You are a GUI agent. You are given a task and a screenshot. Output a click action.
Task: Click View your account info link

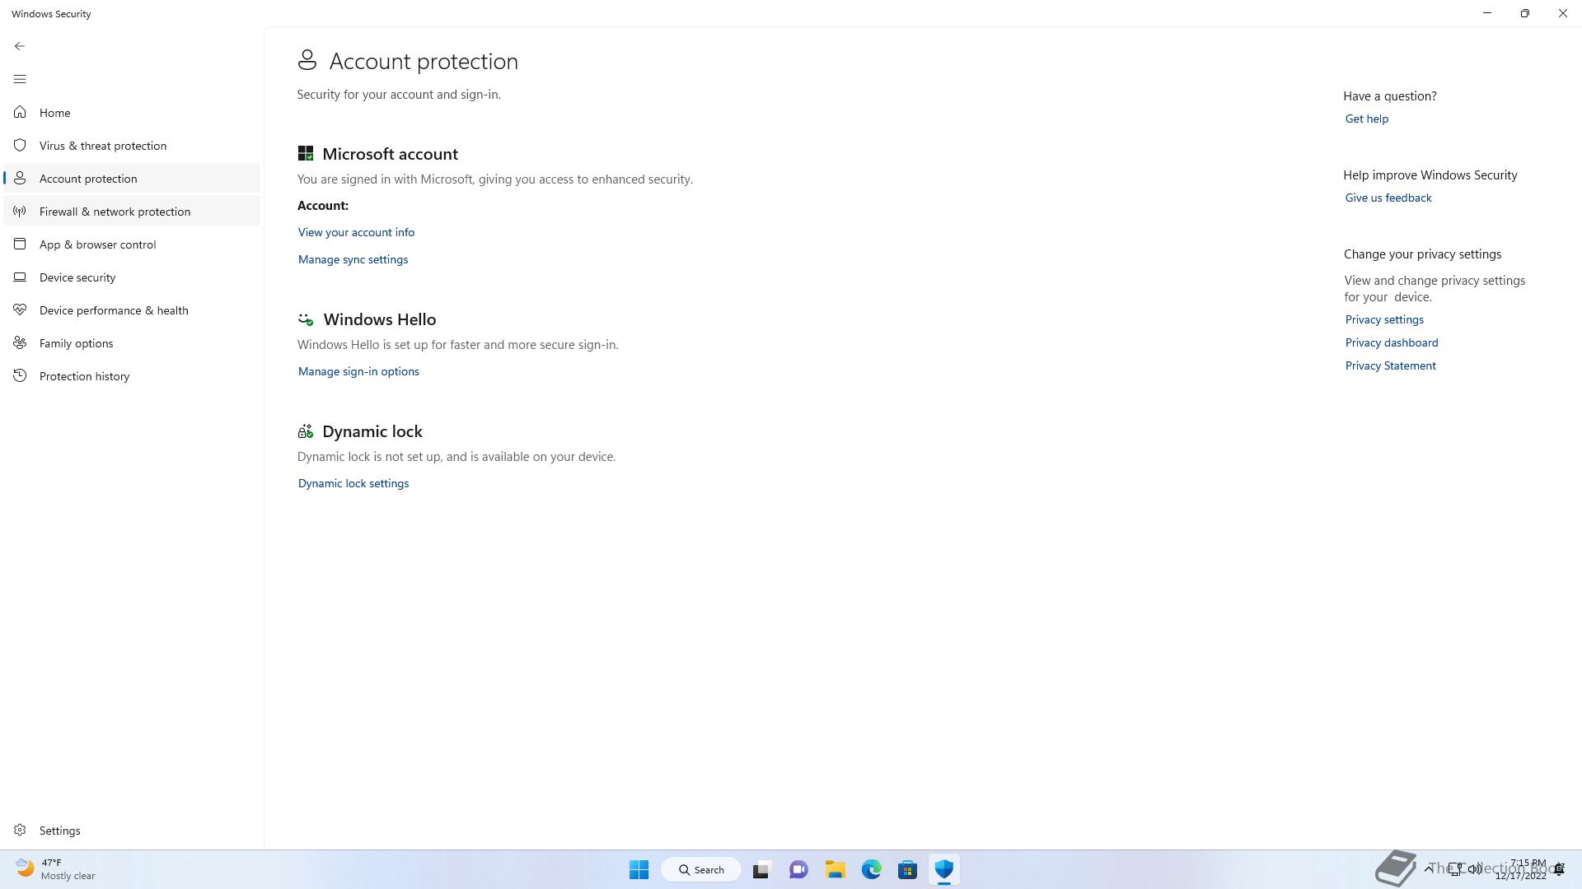point(356,232)
